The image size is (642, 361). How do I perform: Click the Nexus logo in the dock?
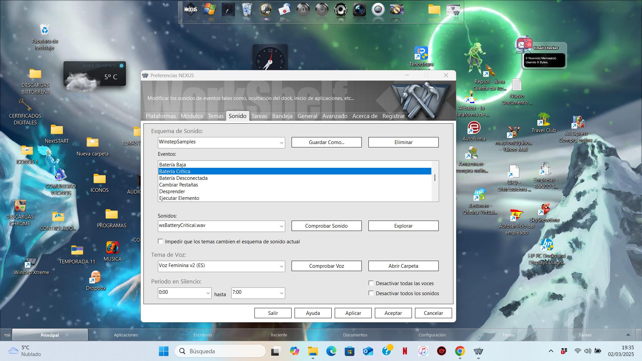pyautogui.click(x=191, y=10)
